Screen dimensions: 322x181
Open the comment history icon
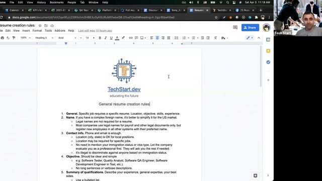[235, 28]
